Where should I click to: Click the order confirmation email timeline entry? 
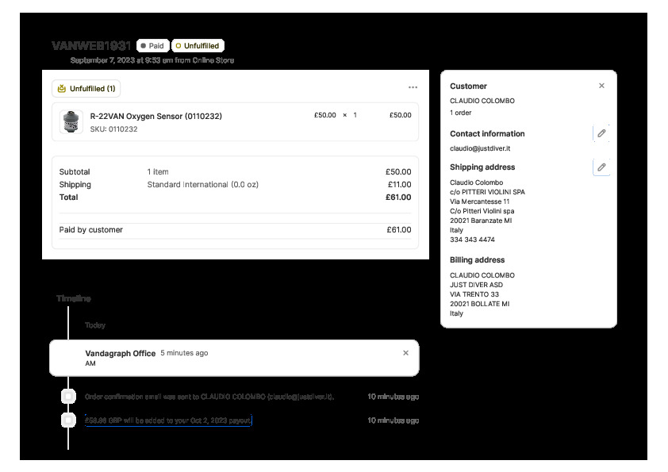pos(209,396)
